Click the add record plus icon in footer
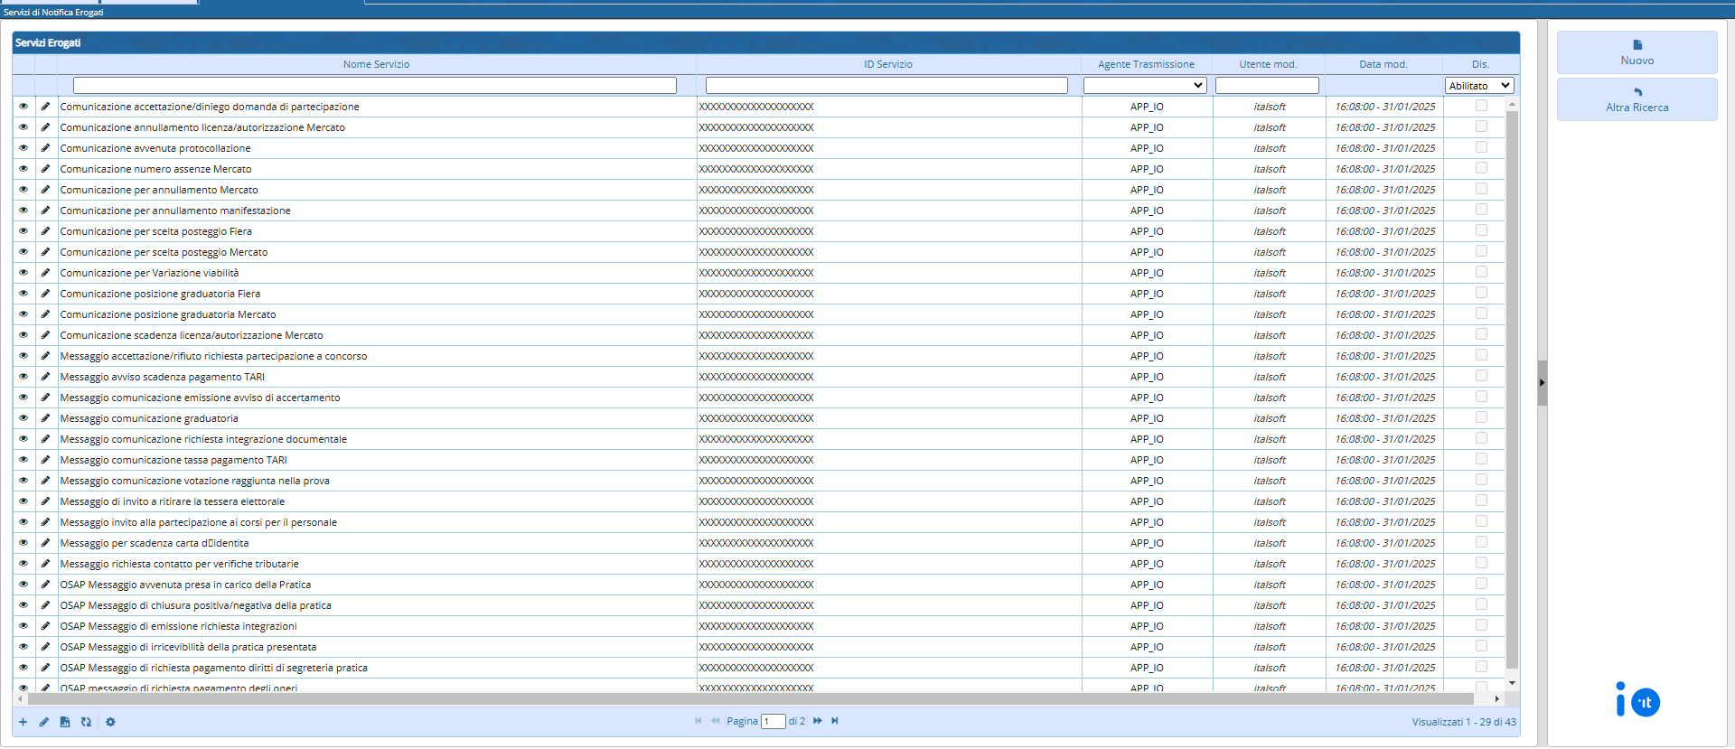1735x749 pixels. (23, 722)
